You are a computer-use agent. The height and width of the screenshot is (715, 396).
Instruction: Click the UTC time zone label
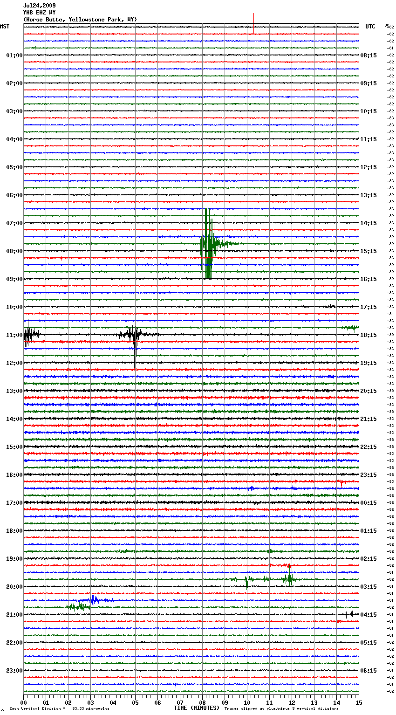[x=370, y=27]
